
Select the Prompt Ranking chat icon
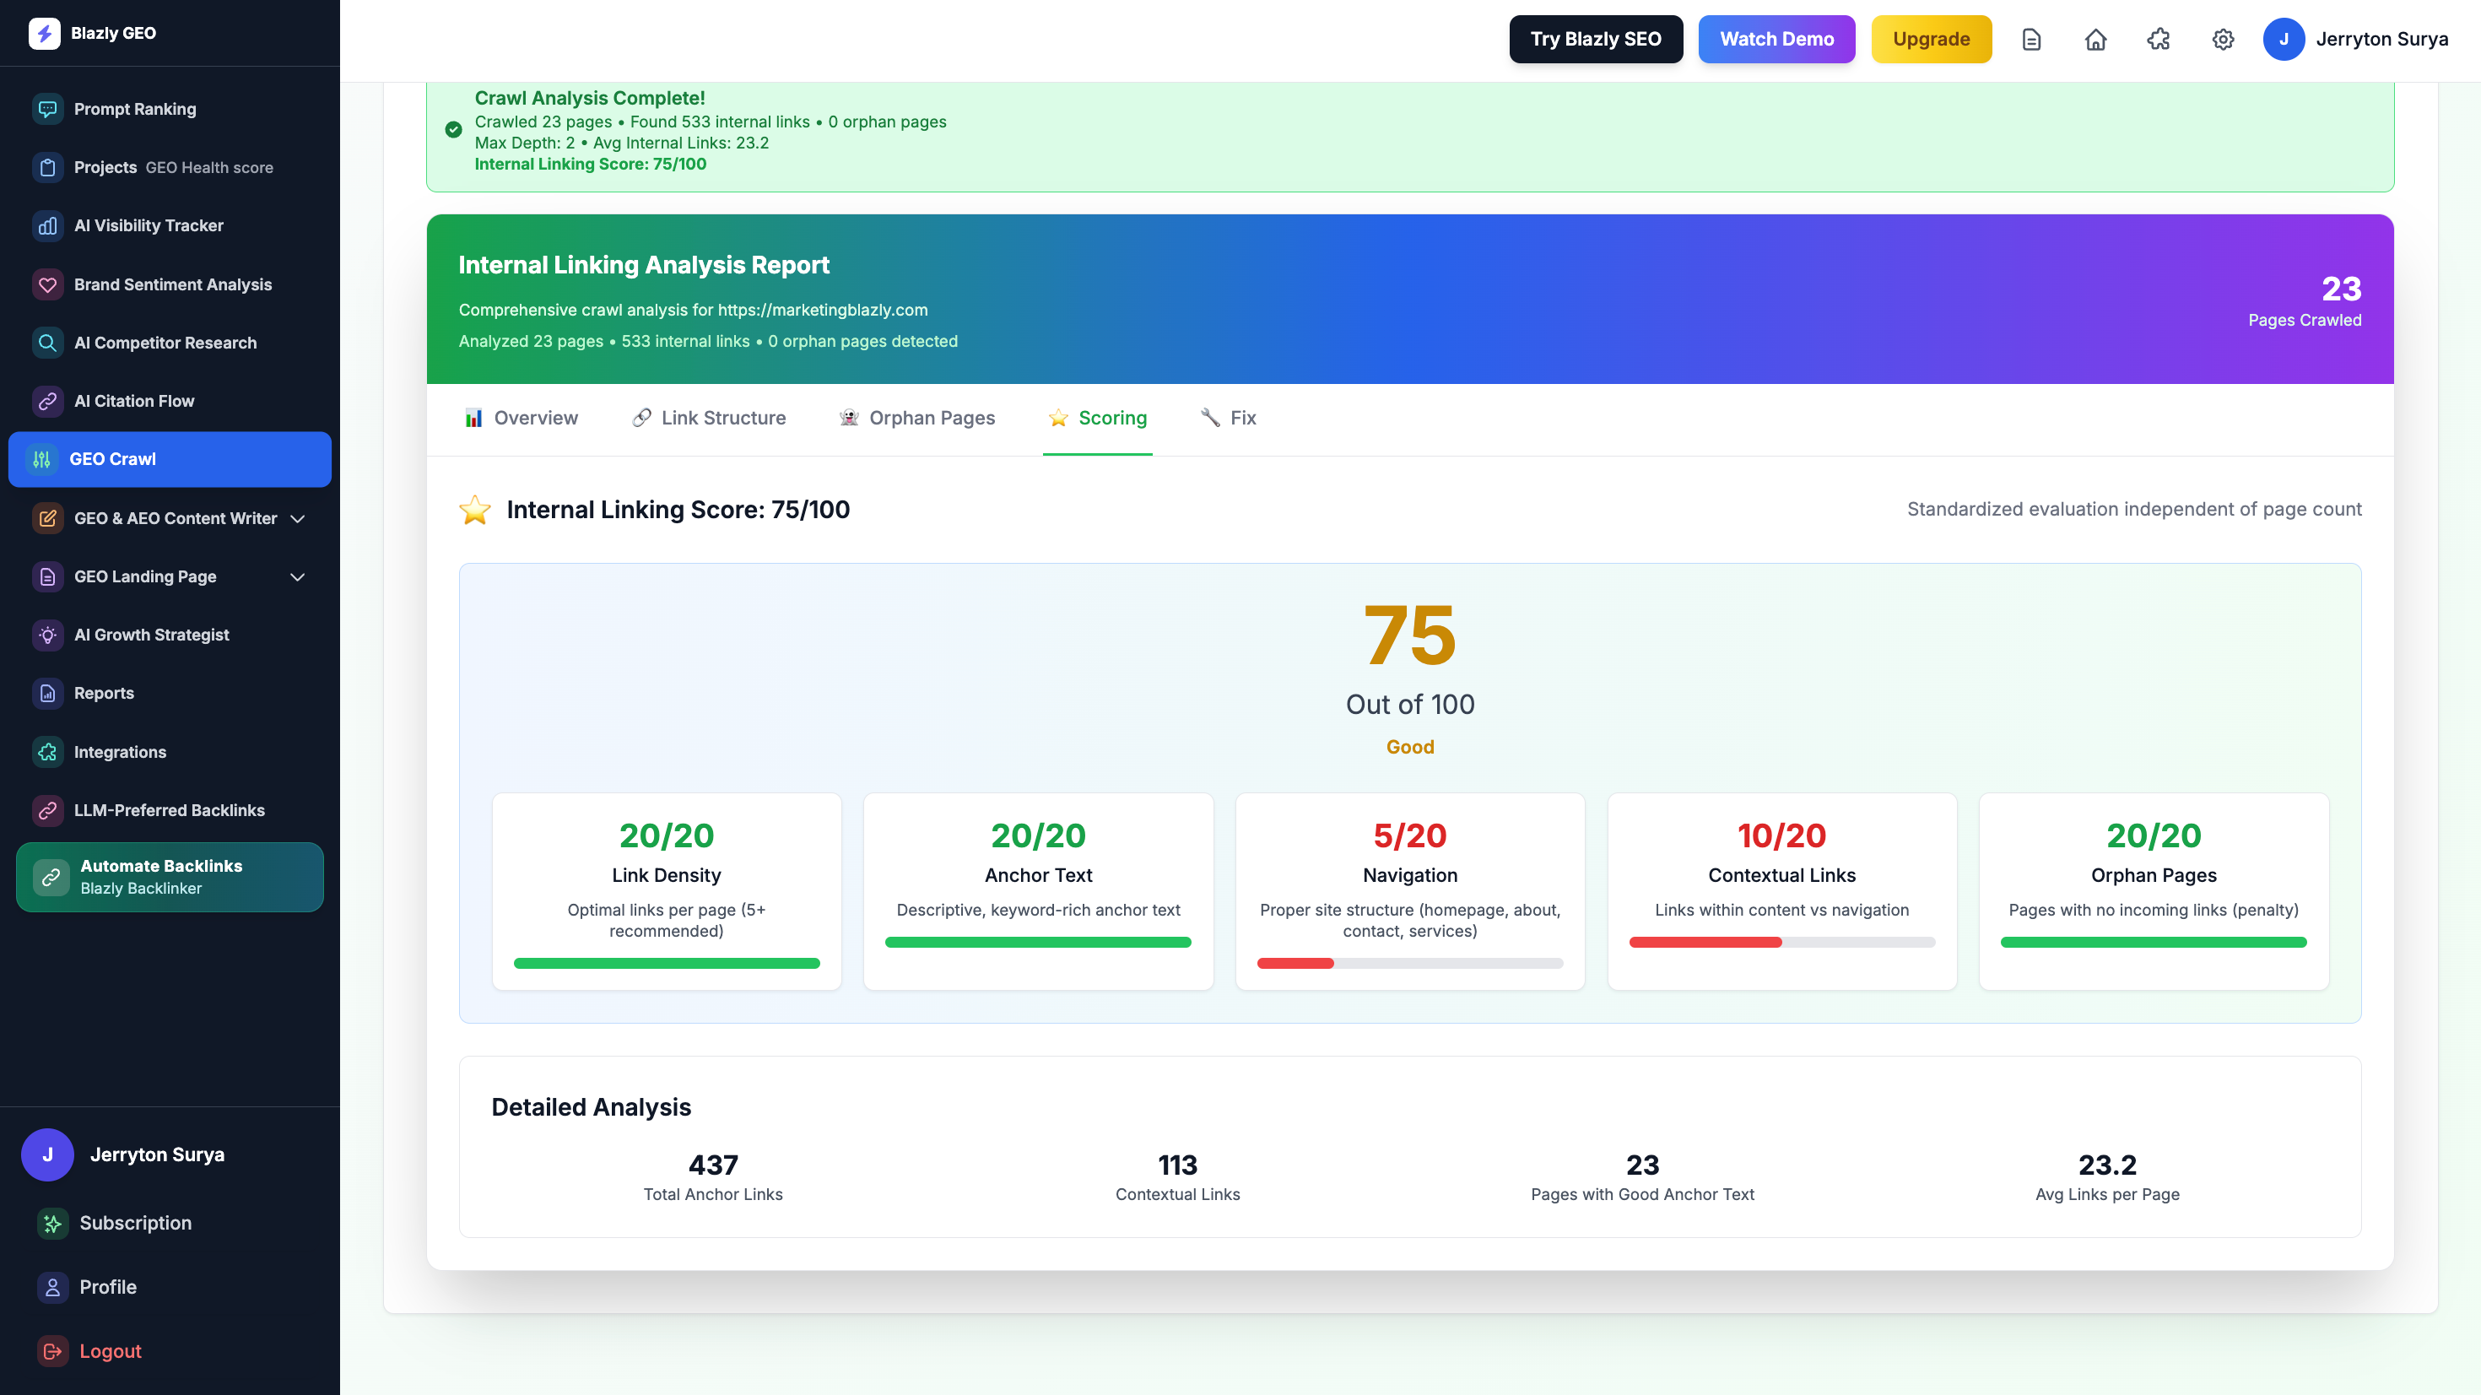47,109
